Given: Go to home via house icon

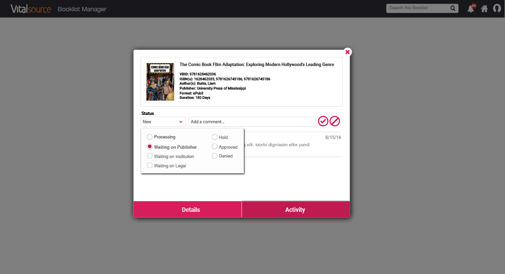Looking at the screenshot, I should pos(484,9).
